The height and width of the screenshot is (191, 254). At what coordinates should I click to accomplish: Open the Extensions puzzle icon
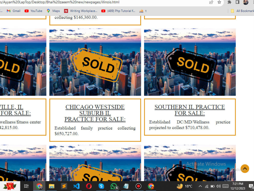pyautogui.click(x=229, y=2)
